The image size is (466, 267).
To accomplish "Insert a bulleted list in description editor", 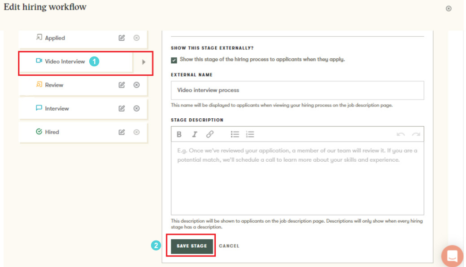I will (235, 134).
